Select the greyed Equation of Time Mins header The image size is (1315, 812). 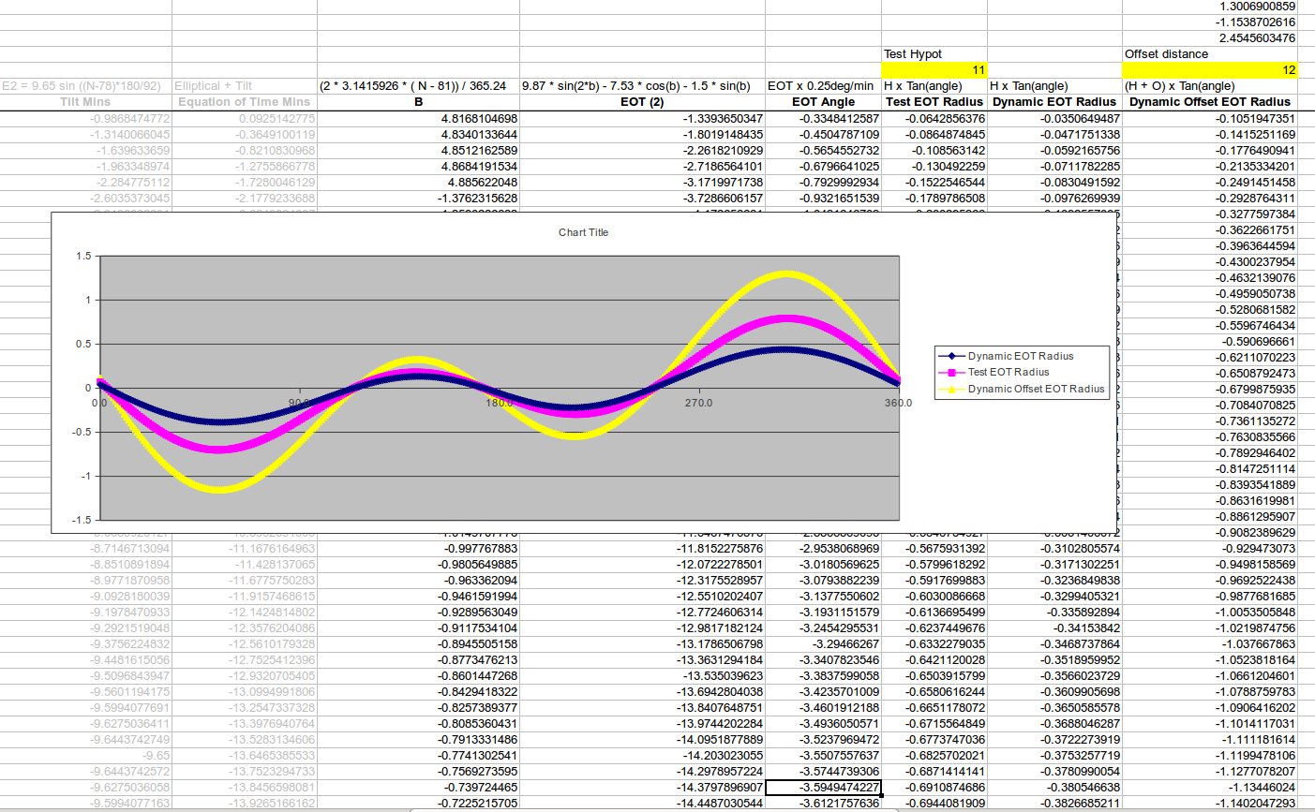click(244, 102)
